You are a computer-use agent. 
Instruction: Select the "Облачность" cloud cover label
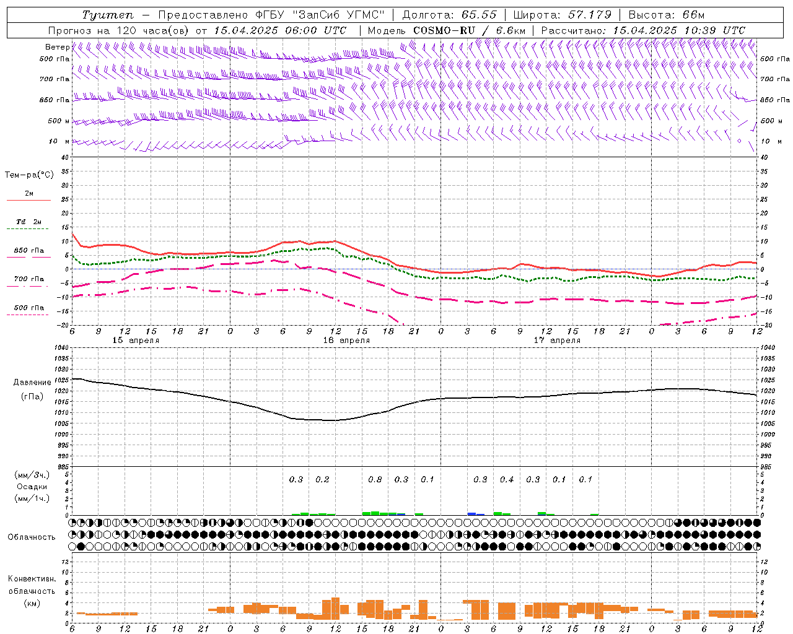32,537
